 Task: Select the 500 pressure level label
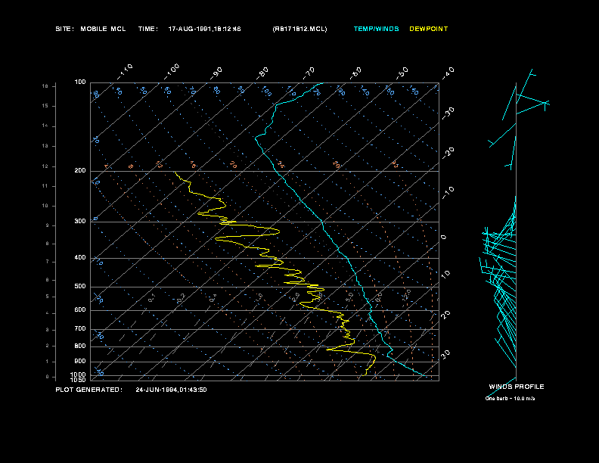tap(80, 287)
